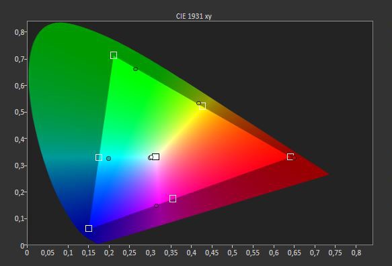Click the measured cyan circle marker

pyautogui.click(x=108, y=158)
